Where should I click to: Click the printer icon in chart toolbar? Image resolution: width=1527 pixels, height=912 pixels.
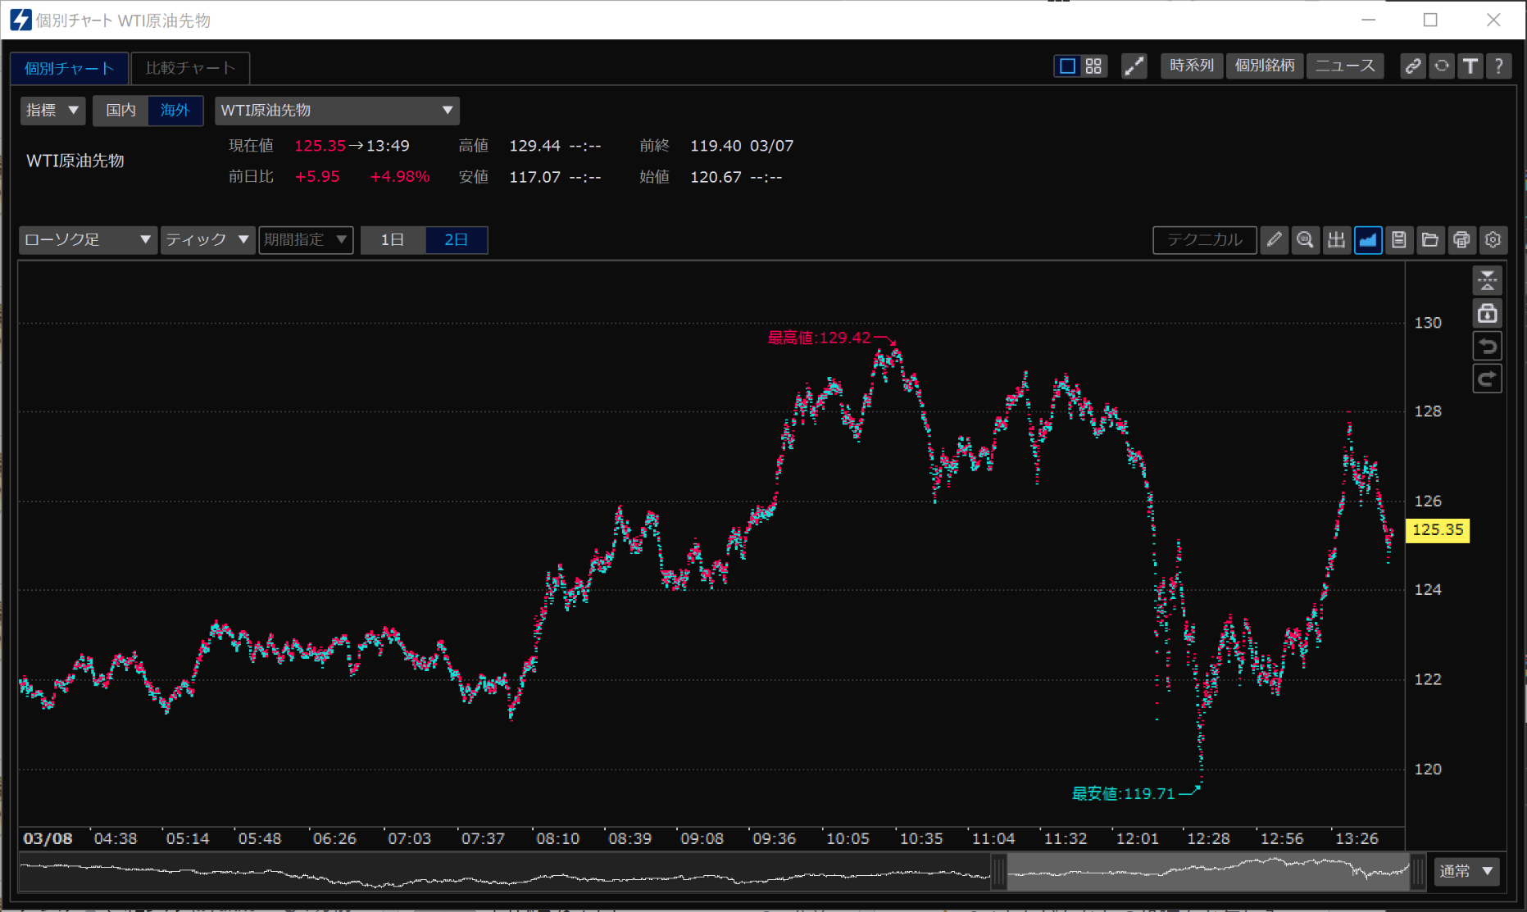1461,240
